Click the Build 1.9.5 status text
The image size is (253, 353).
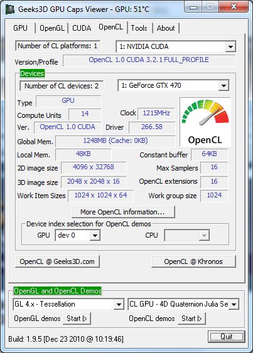click(x=66, y=339)
